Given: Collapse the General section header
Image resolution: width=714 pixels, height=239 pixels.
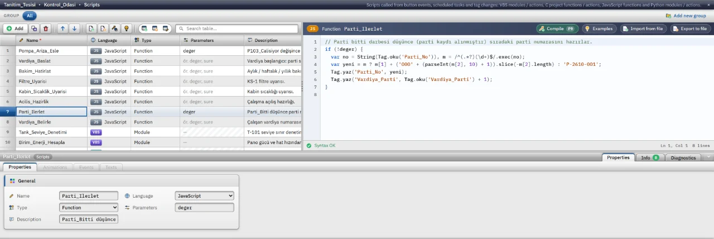Looking at the screenshot, I should (121, 181).
